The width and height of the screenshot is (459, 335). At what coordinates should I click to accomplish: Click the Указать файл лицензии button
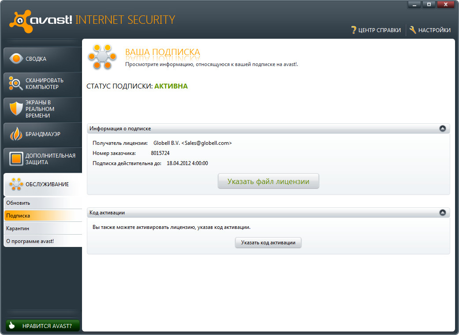point(268,181)
